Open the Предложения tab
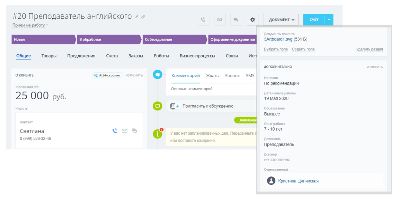This screenshot has width=400, height=202. point(81,56)
